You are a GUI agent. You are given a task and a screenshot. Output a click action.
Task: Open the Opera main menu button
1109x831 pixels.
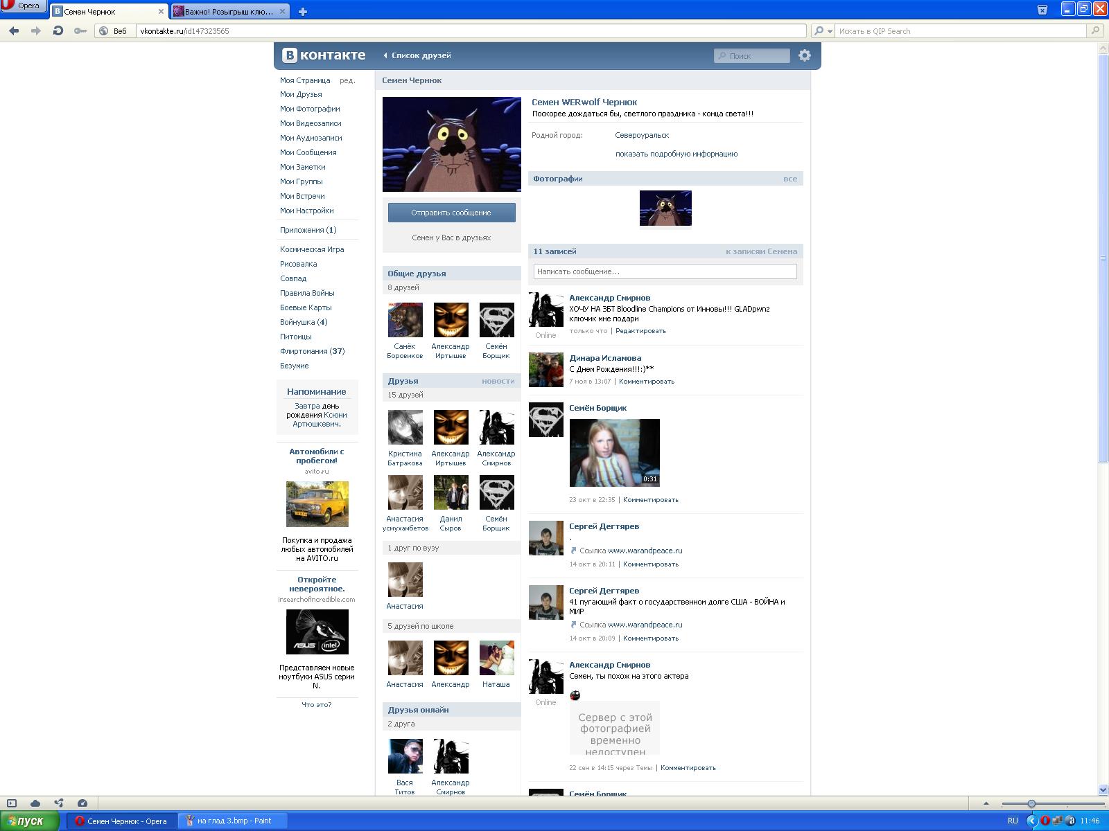22,6
